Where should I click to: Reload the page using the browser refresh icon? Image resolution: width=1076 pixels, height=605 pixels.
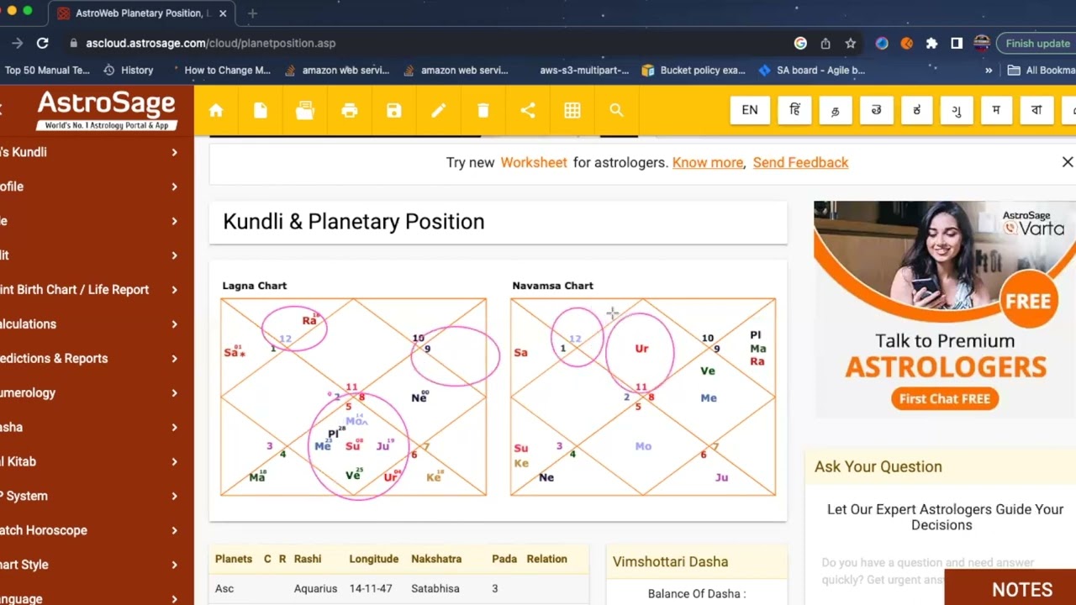43,43
